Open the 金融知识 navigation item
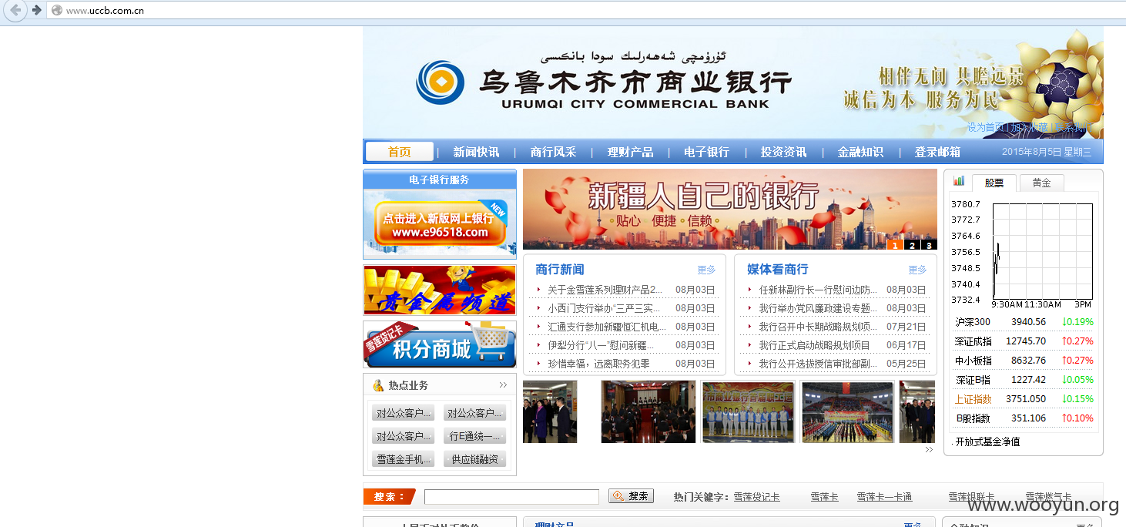The image size is (1126, 527). point(860,153)
